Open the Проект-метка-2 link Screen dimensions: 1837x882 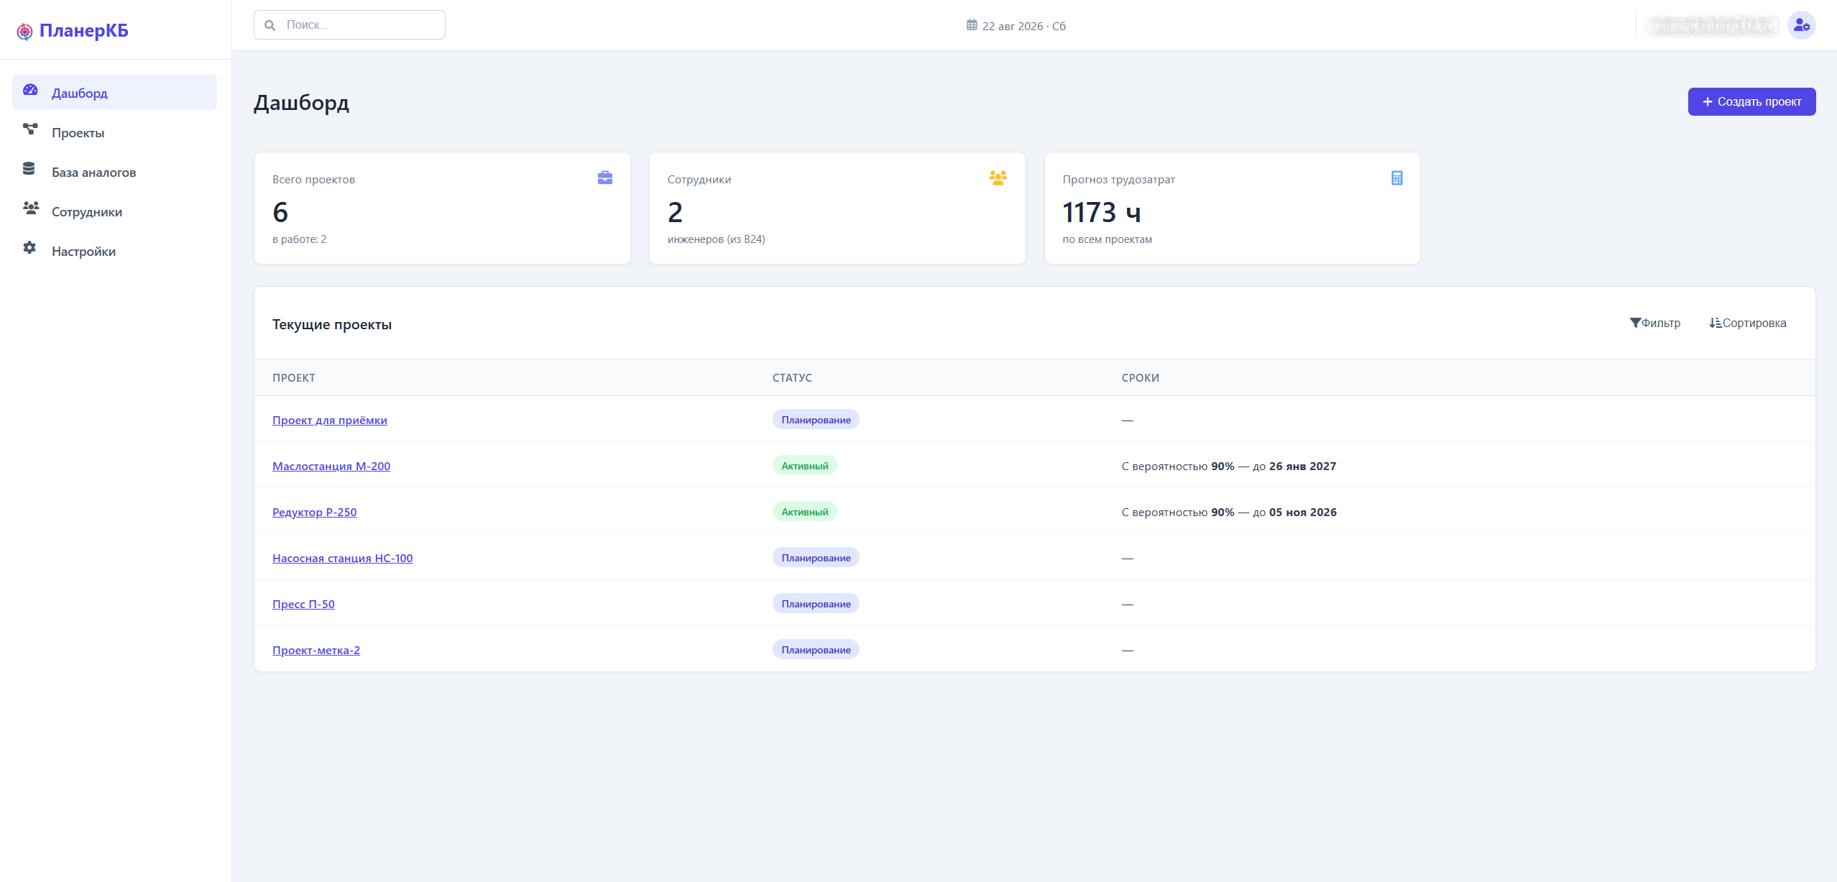pyautogui.click(x=316, y=650)
